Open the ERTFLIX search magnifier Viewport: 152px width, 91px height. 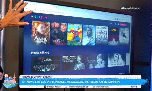tap(115, 24)
